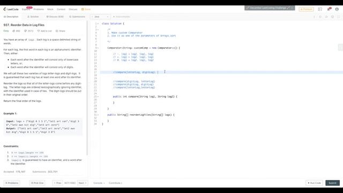
Task: Submit the solution
Action: [332, 183]
